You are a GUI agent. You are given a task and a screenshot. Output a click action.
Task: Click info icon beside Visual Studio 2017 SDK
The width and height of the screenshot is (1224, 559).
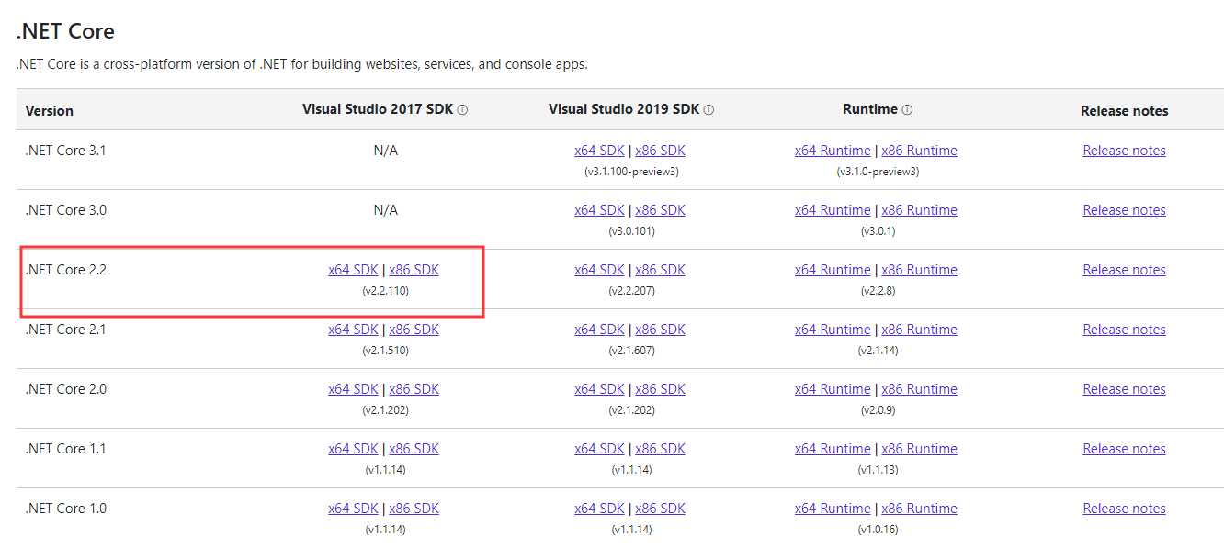[x=462, y=110]
